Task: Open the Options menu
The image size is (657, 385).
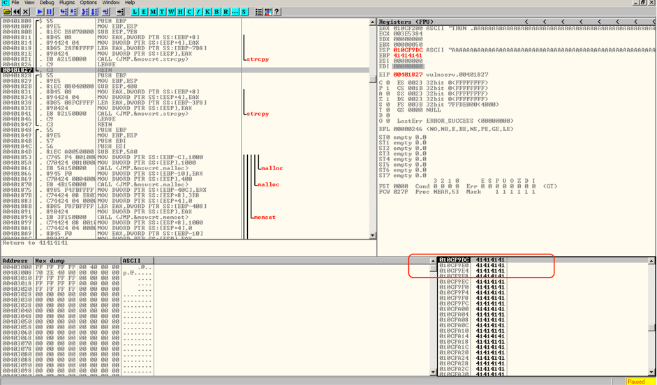Action: (x=89, y=3)
